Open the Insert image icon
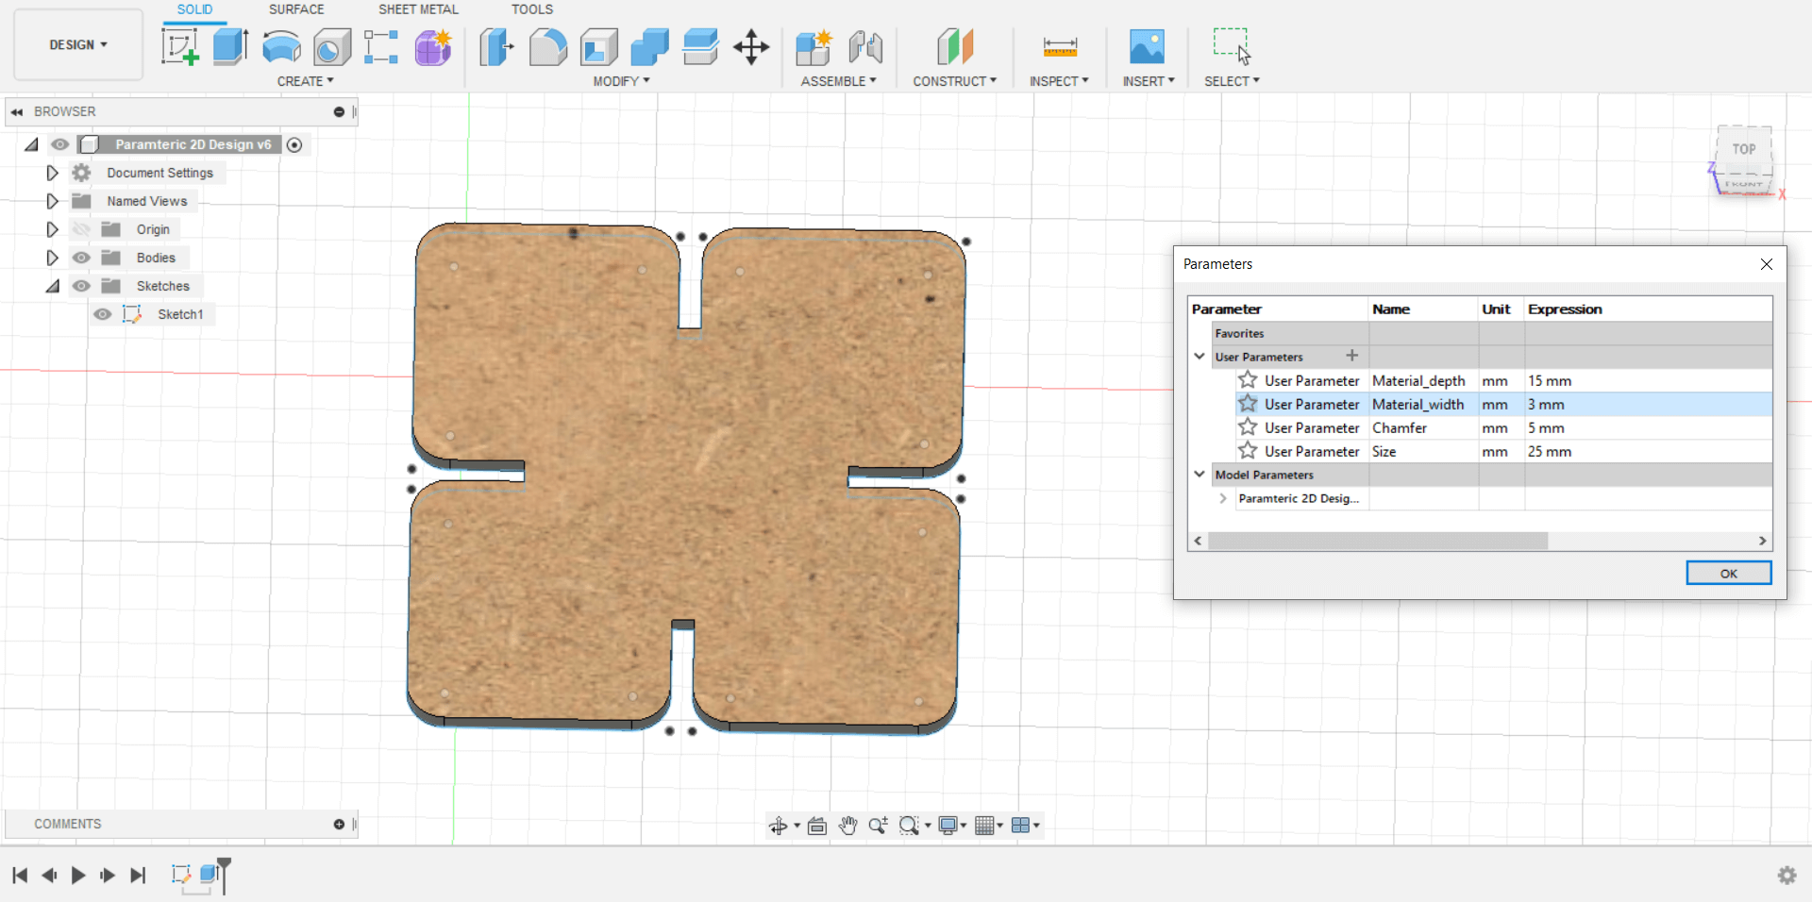This screenshot has width=1812, height=902. click(1147, 46)
